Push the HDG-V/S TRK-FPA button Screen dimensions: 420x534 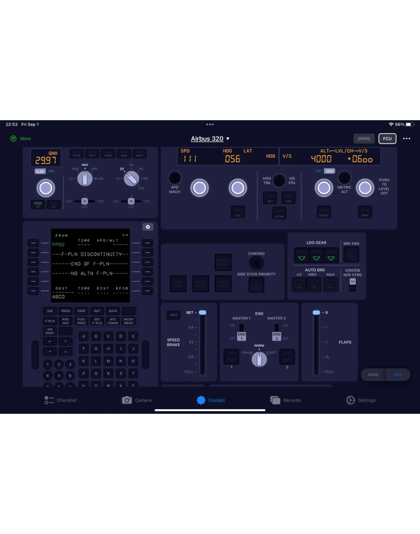(279, 180)
